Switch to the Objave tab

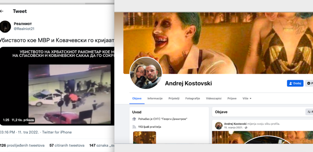tap(137, 98)
